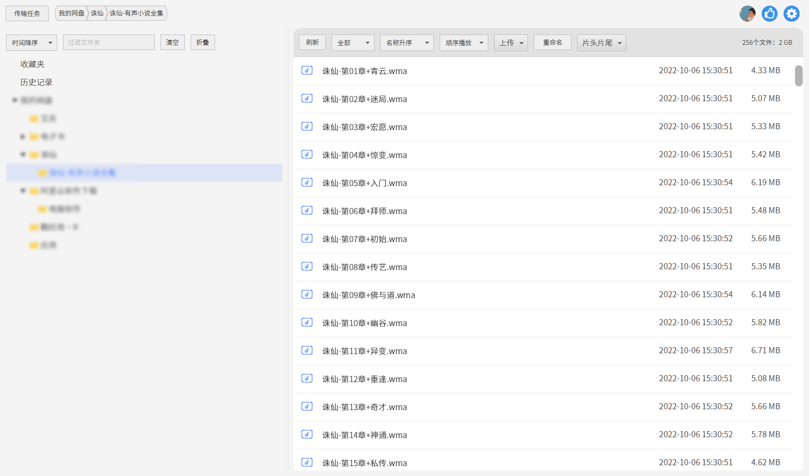
Task: Click the file list vertical scrollbar
Action: [799, 76]
